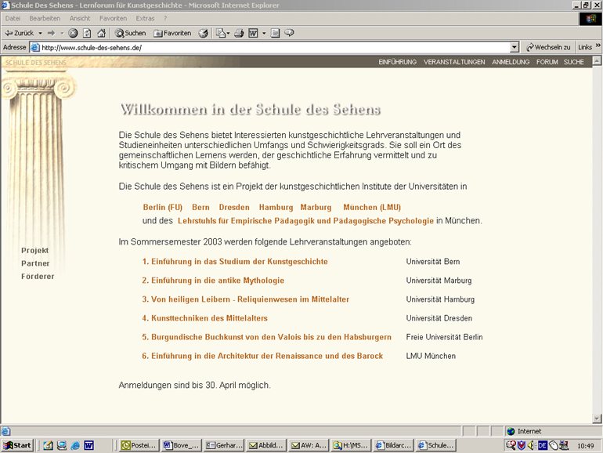Click the Mail icon in toolbar

coord(220,33)
